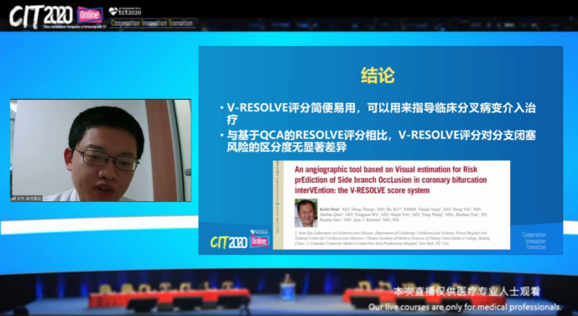Viewport: 578px width, 316px height.
Task: Click the medical professionals only disclaimer
Action: [x=466, y=307]
